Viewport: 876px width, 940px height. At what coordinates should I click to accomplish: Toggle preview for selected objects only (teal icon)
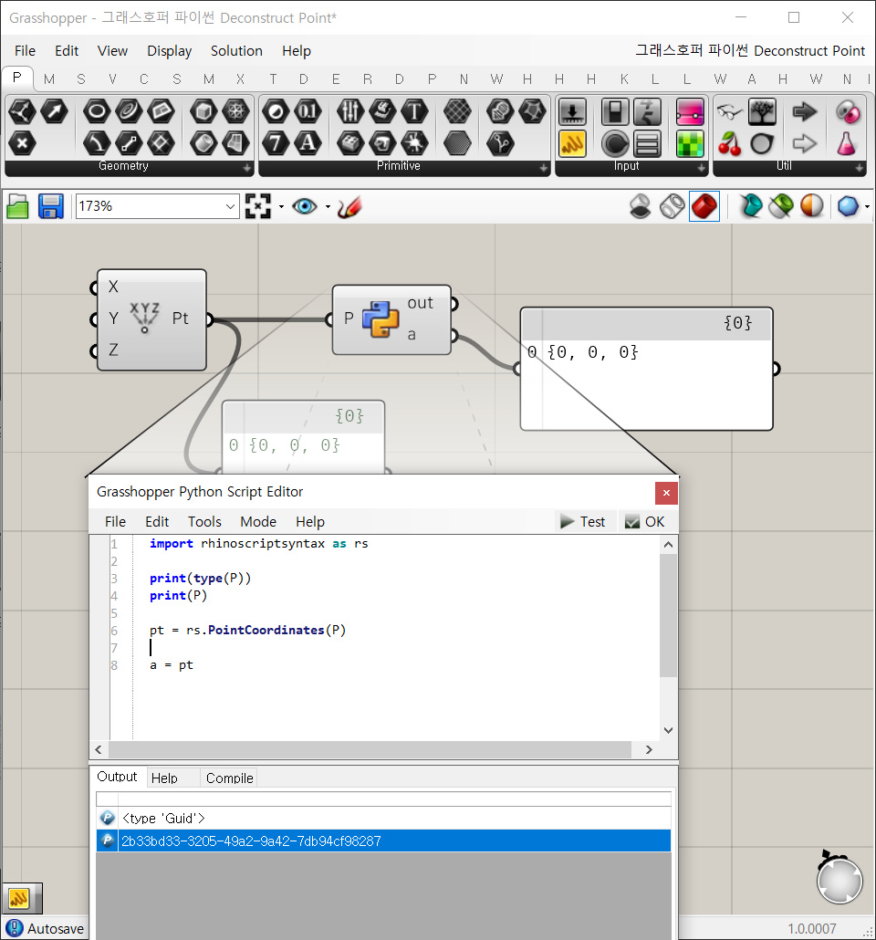pyautogui.click(x=749, y=207)
